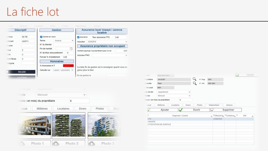268x151 pixels.
Task: Select Divers tab in the diagnostics panel
Action: (188, 105)
